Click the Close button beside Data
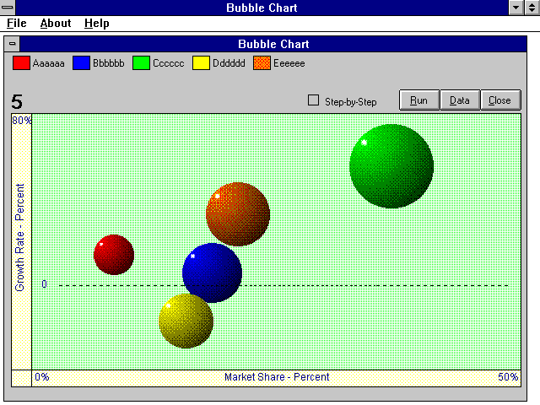Image resolution: width=540 pixels, height=405 pixels. click(499, 100)
